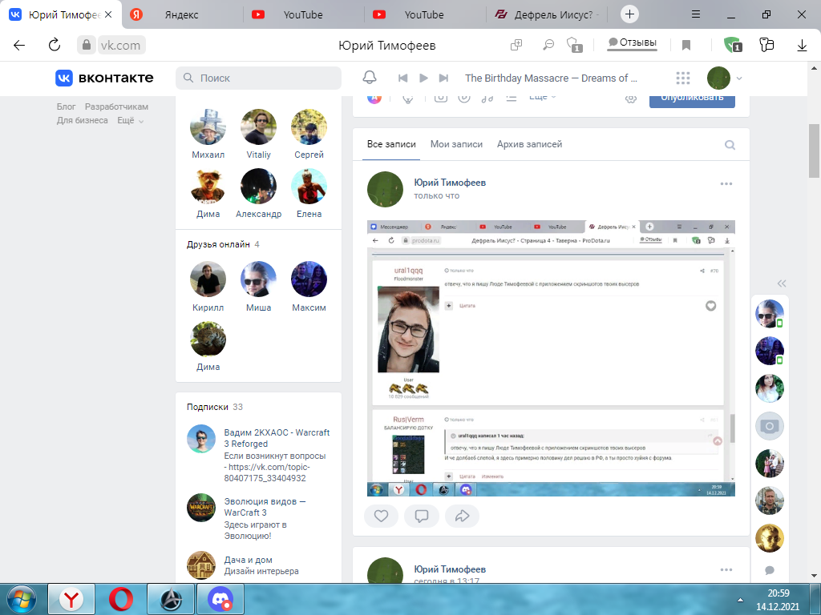
Task: Open the VK services grid icon
Action: click(682, 78)
